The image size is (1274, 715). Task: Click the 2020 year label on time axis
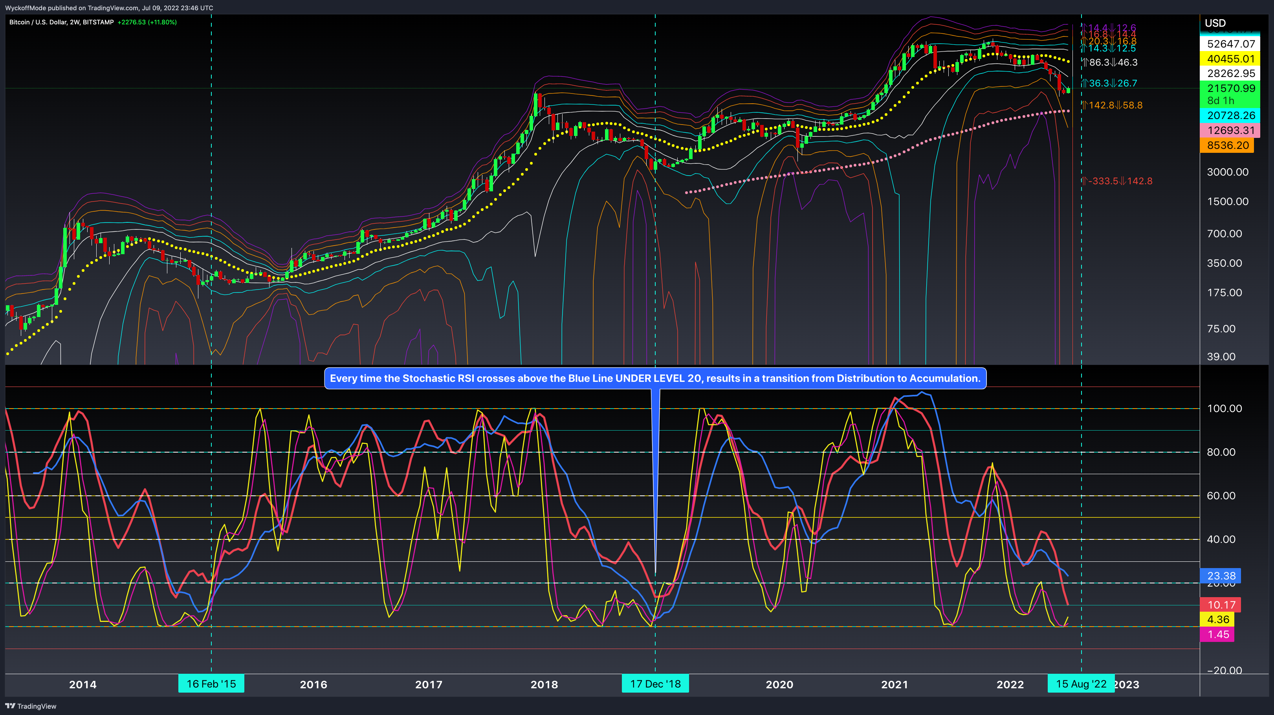coord(779,685)
